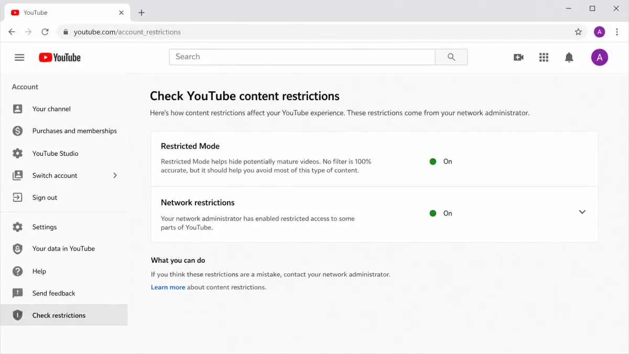
Task: Click the Send feedback exclamation icon
Action: click(18, 293)
